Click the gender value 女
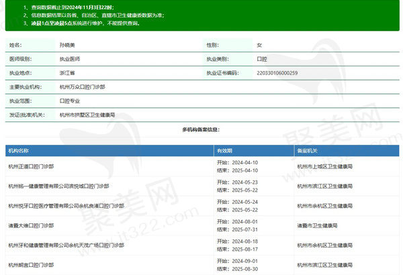The width and height of the screenshot is (403, 275). [259, 45]
